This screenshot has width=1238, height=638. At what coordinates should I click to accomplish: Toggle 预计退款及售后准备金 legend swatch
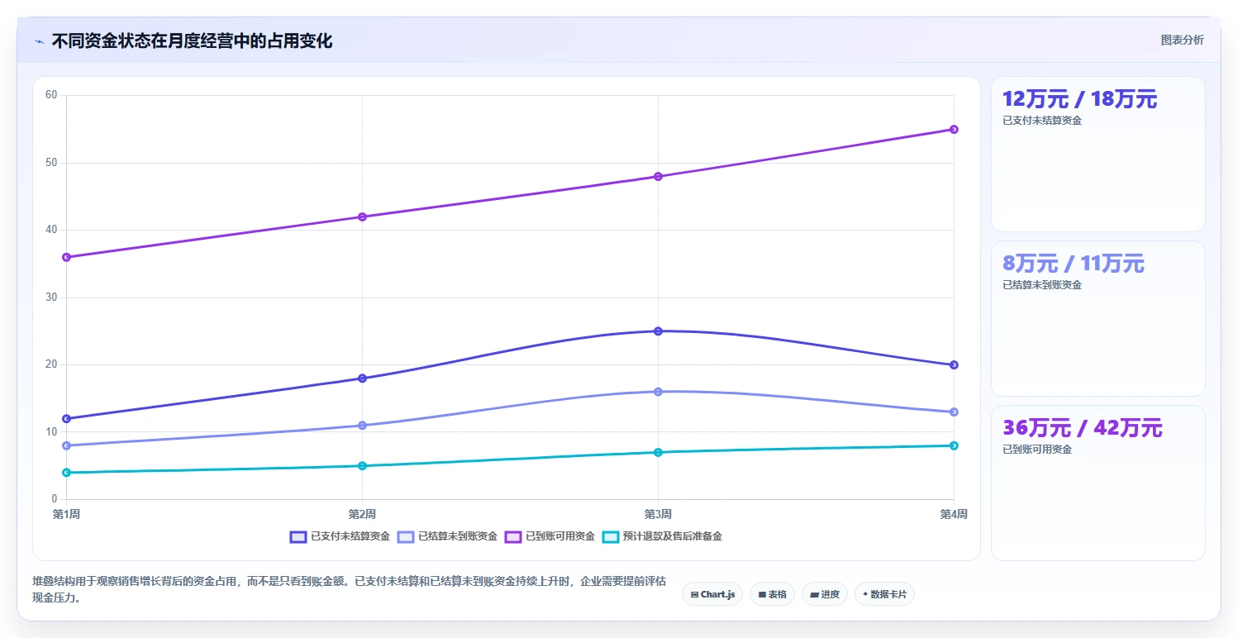click(x=611, y=536)
